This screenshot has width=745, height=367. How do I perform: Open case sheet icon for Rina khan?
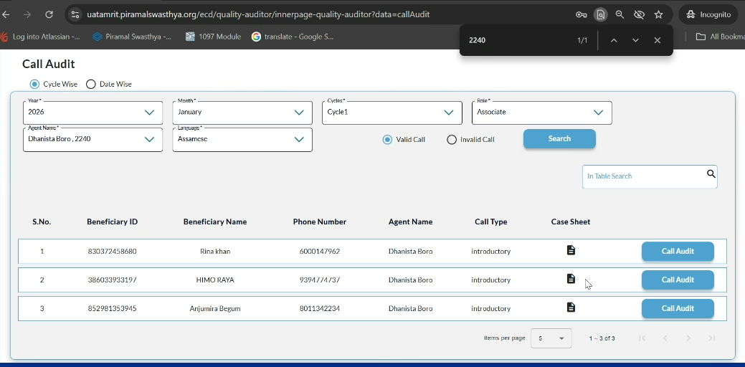coord(571,250)
